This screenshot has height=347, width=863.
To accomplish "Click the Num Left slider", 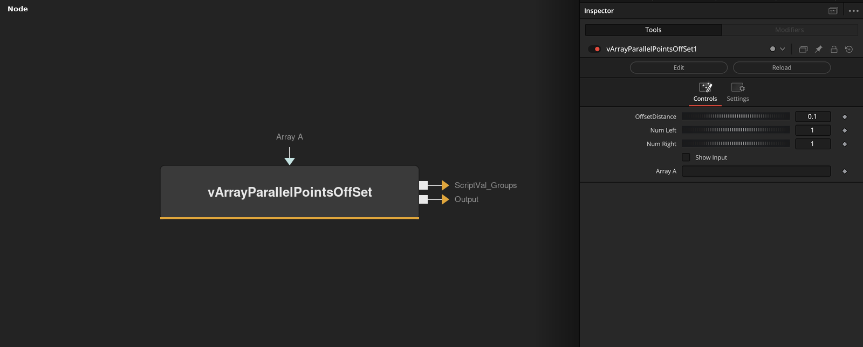I will 736,130.
